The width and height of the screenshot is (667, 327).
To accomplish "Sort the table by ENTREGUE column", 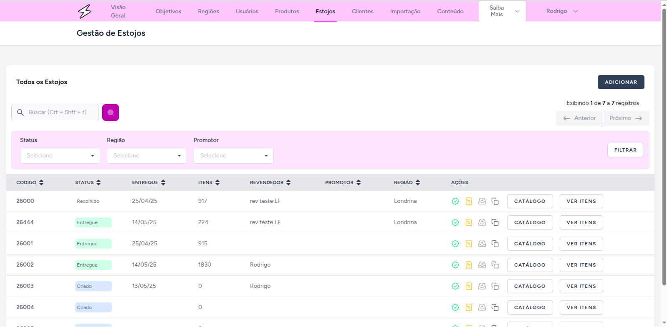I will pyautogui.click(x=149, y=182).
